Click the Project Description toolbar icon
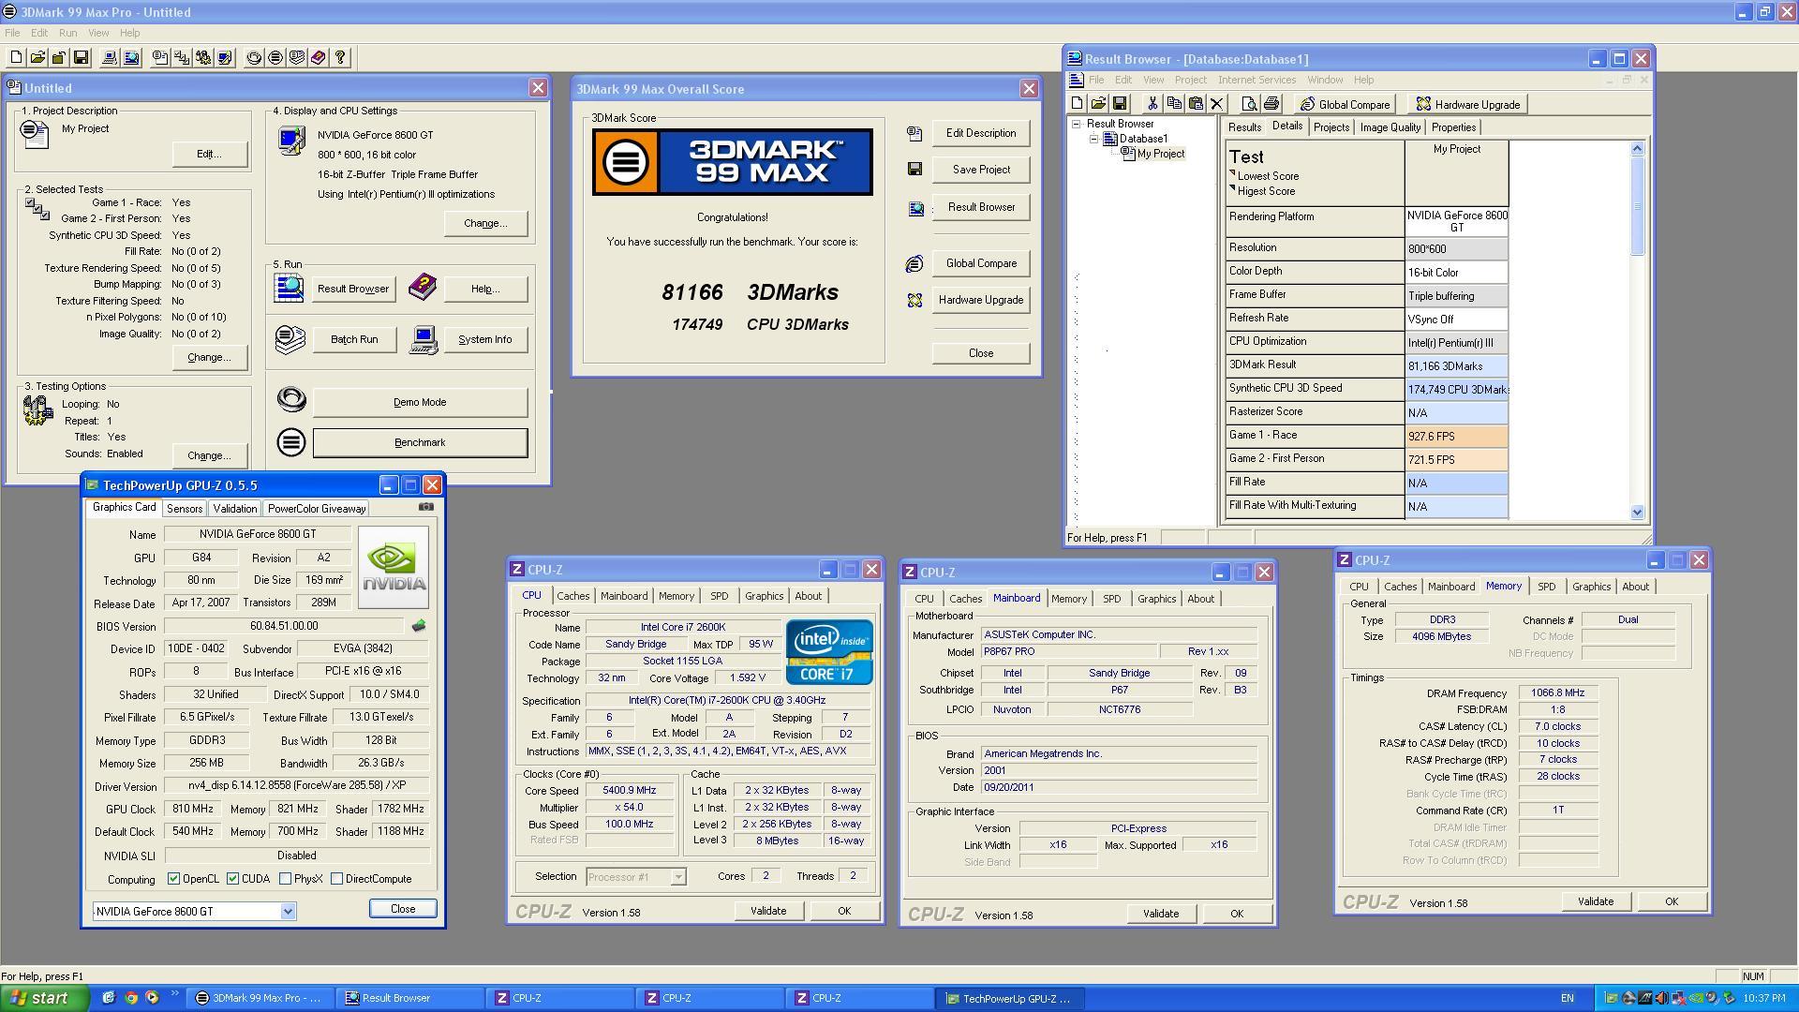 (x=160, y=57)
